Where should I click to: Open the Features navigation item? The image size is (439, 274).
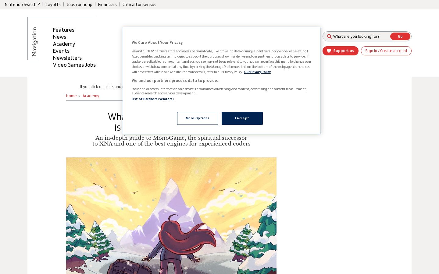pos(64,30)
